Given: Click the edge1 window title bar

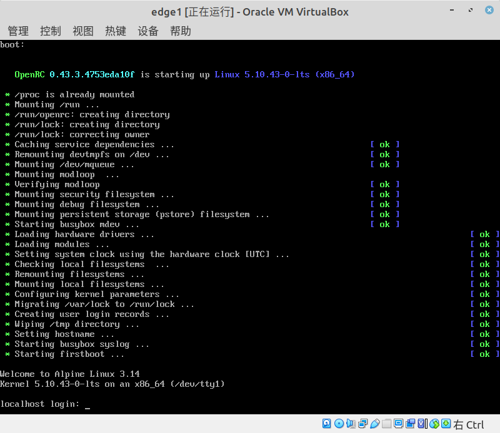Looking at the screenshot, I should 250,11.
